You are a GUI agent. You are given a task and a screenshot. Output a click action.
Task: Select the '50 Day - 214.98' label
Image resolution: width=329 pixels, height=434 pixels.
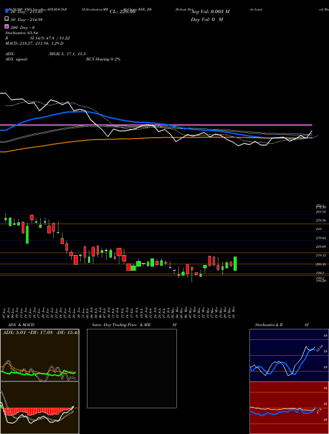point(26,19)
